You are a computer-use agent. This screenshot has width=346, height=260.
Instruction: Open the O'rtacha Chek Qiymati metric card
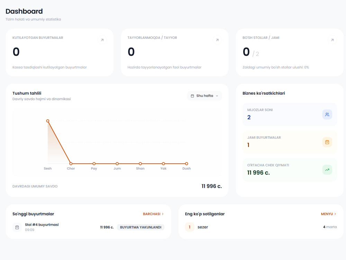click(x=290, y=170)
